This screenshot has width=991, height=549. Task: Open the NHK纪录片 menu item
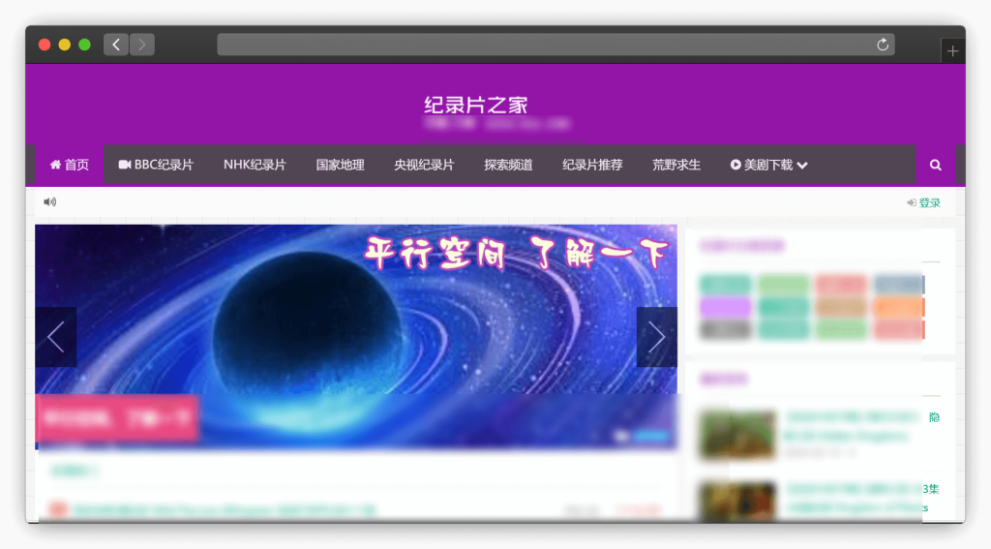coord(255,165)
